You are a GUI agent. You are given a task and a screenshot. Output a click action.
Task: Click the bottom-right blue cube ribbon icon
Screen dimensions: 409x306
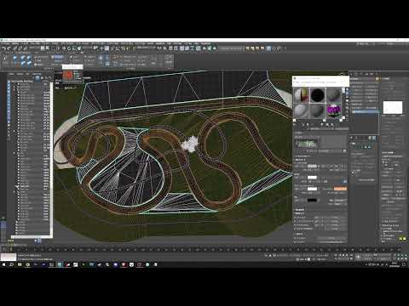coord(29,65)
